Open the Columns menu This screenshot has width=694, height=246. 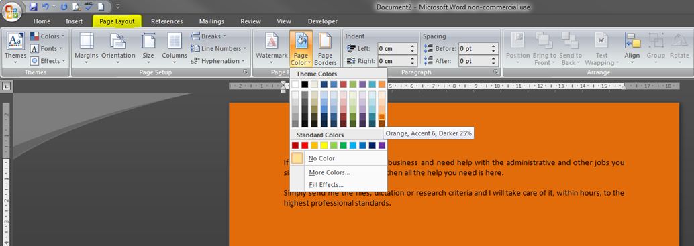click(x=175, y=48)
